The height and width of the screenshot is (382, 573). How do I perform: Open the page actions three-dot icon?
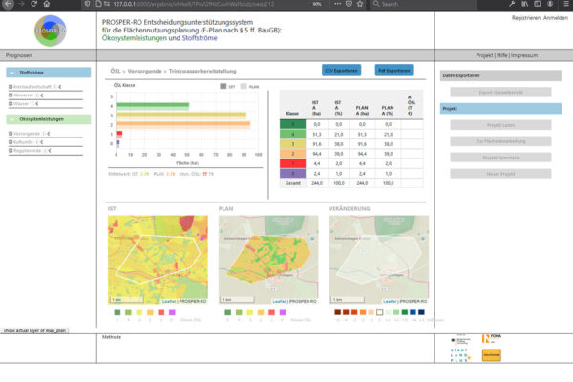click(x=338, y=4)
